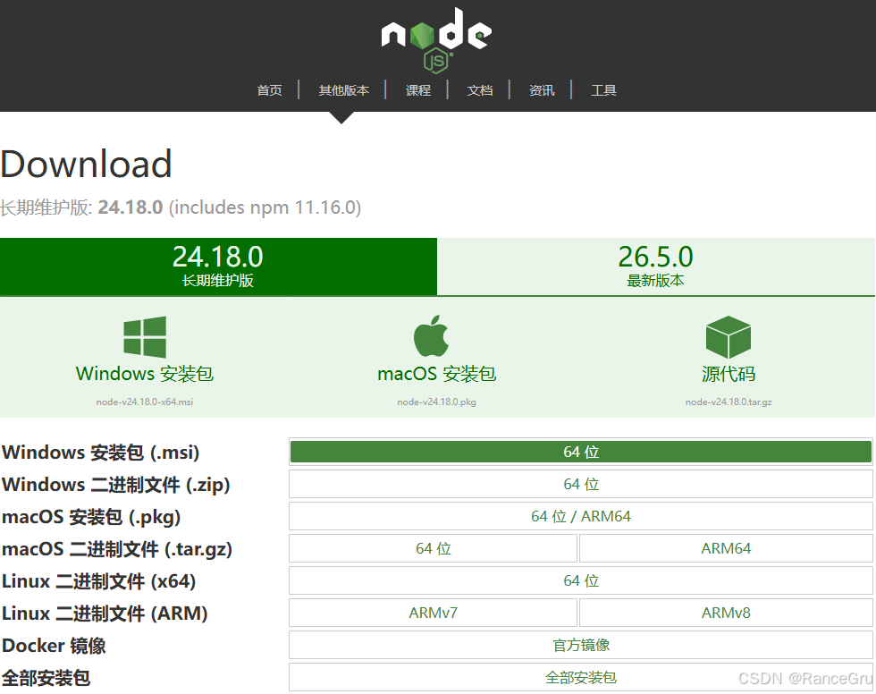This screenshot has width=876, height=694.
Task: Open the Docker 官方镜像 link
Action: coord(581,645)
